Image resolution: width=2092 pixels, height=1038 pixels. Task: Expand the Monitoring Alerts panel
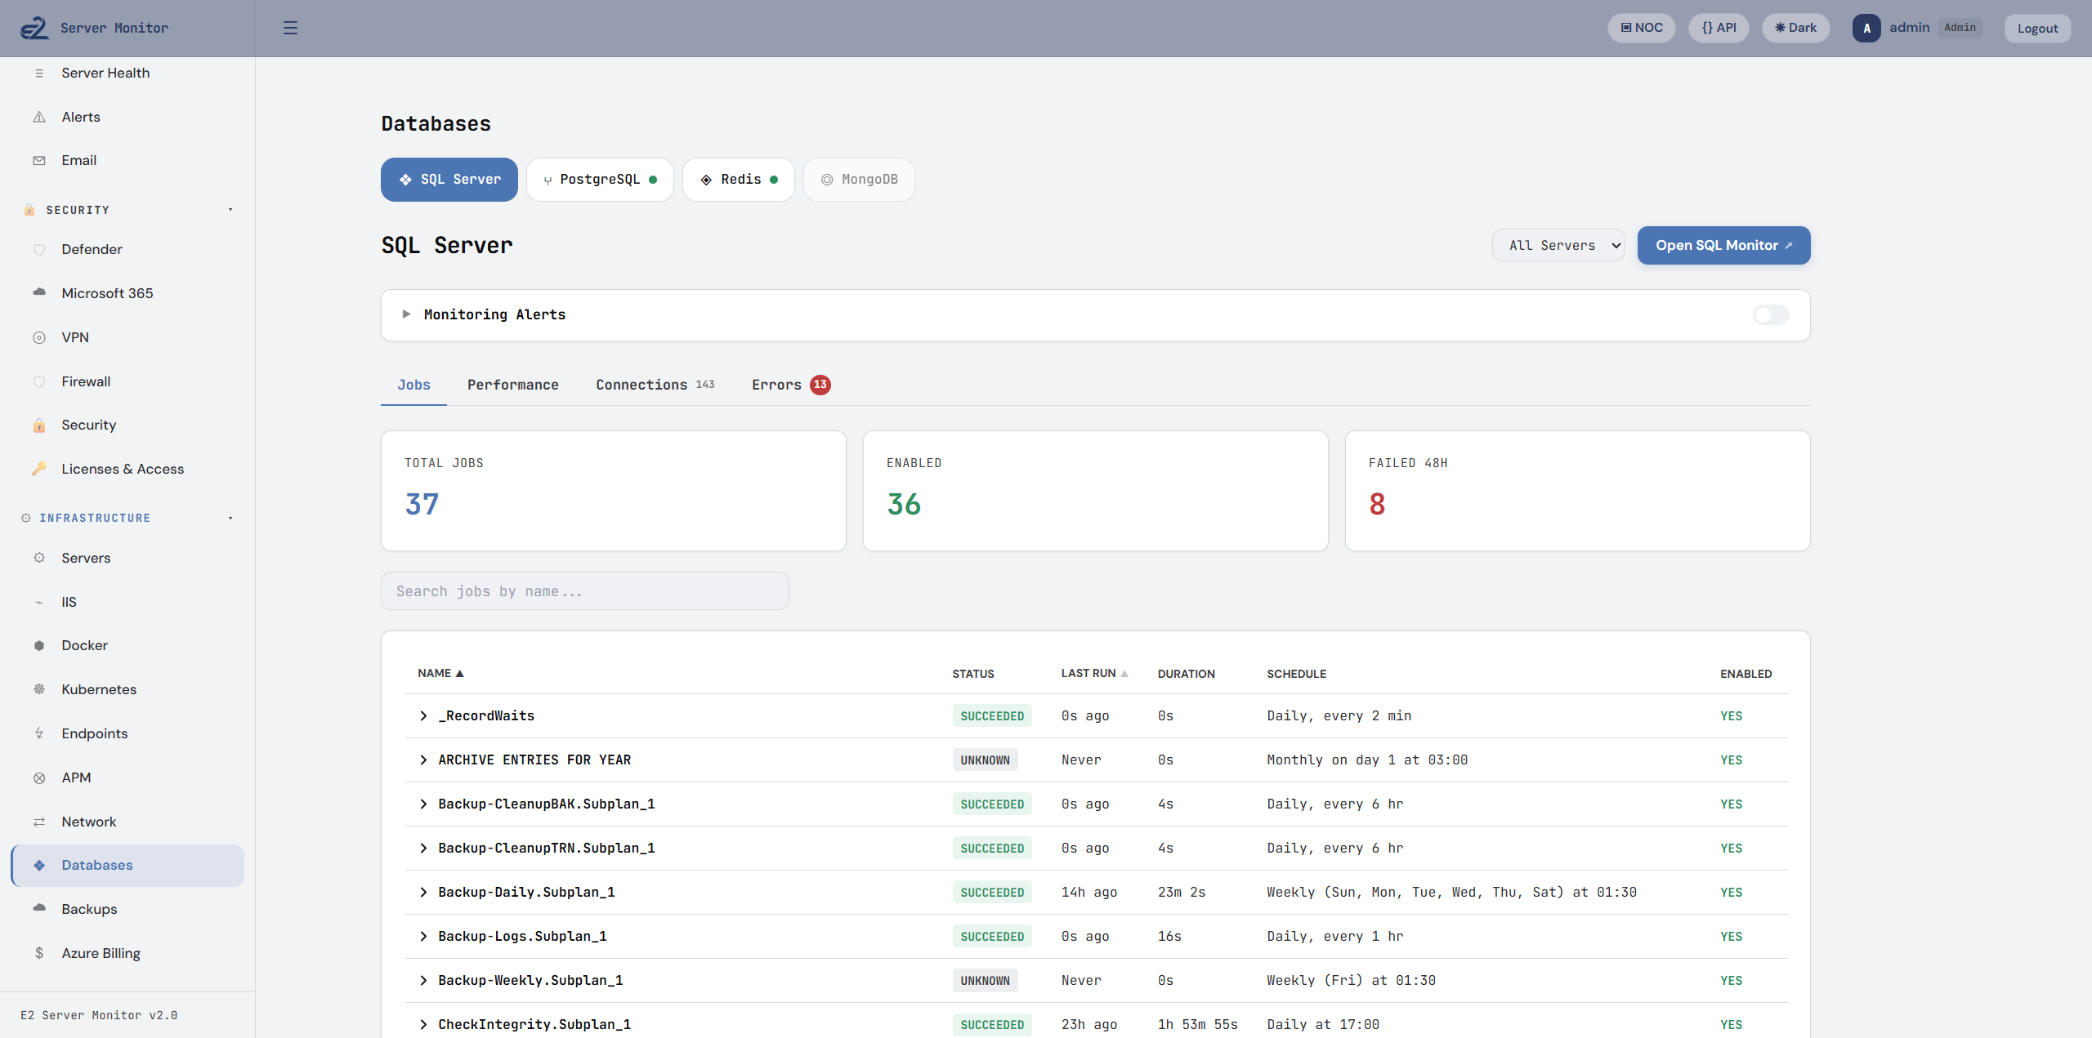(x=406, y=314)
